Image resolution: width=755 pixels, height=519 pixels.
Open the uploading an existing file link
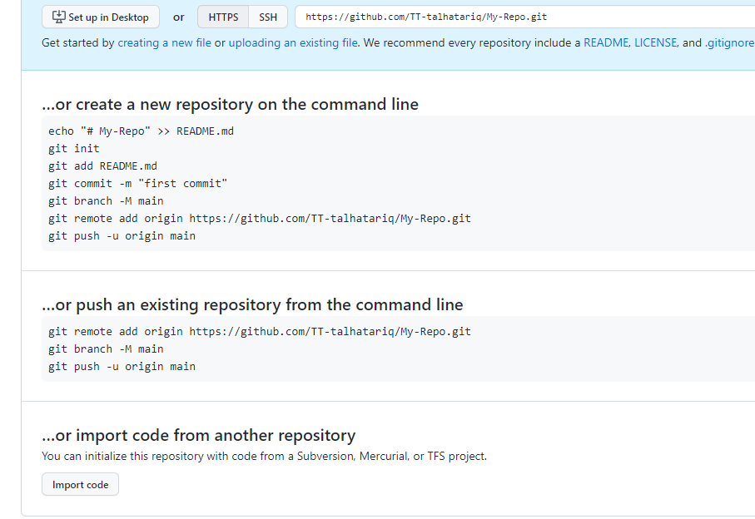[x=293, y=42]
